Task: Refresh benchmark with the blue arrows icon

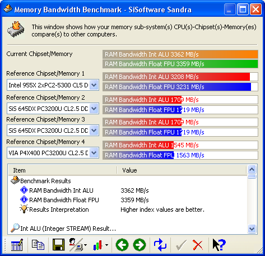Action: [x=160, y=245]
